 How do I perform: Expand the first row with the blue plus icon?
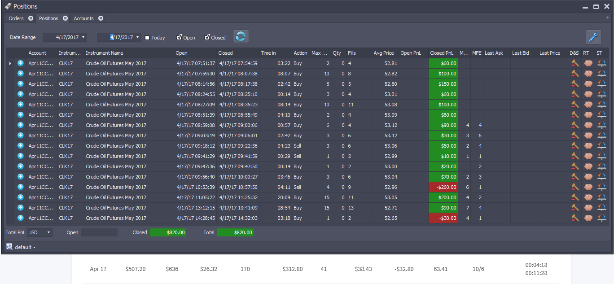[x=21, y=63]
